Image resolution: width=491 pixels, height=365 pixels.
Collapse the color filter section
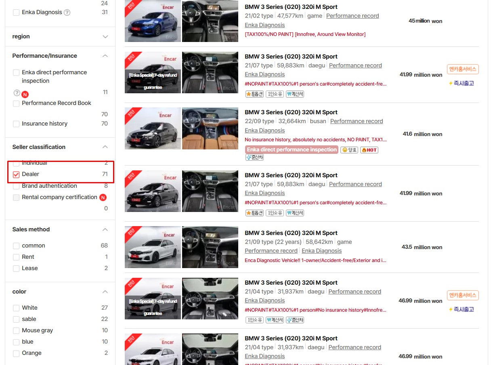(105, 292)
